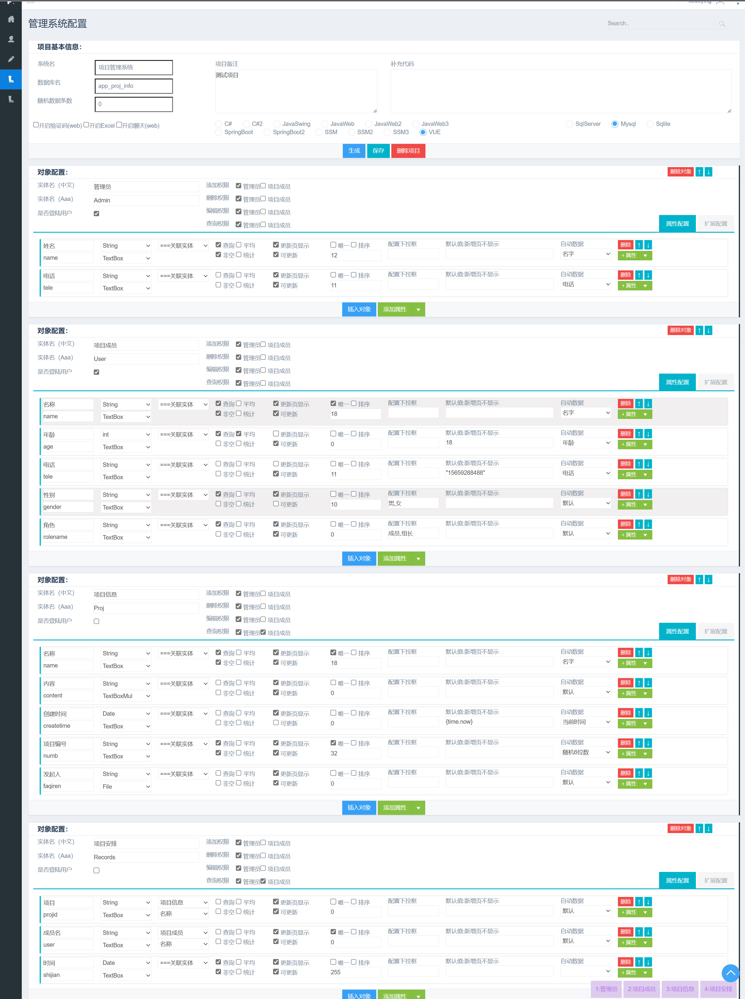Expand the 添加属性 arrow under 管理员

click(x=418, y=309)
